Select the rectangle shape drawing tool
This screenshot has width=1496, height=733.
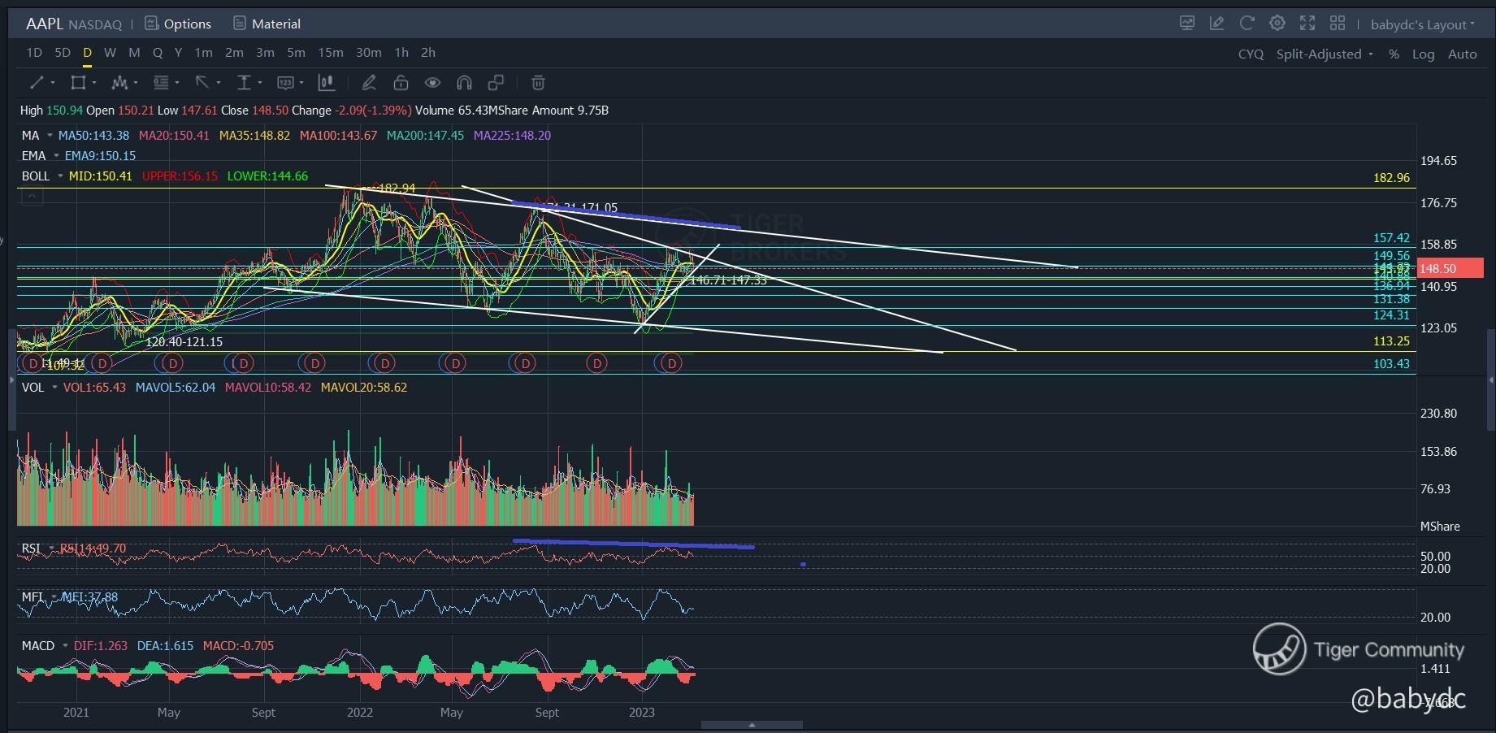[x=78, y=82]
